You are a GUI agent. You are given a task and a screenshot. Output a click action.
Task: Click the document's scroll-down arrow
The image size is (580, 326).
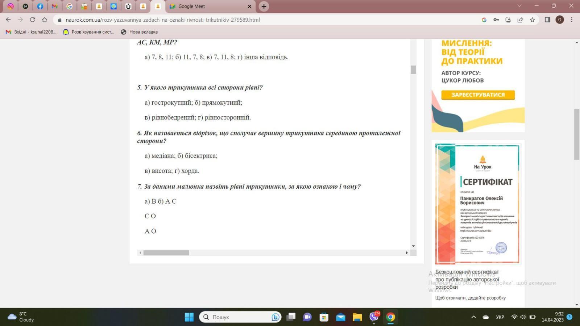413,246
